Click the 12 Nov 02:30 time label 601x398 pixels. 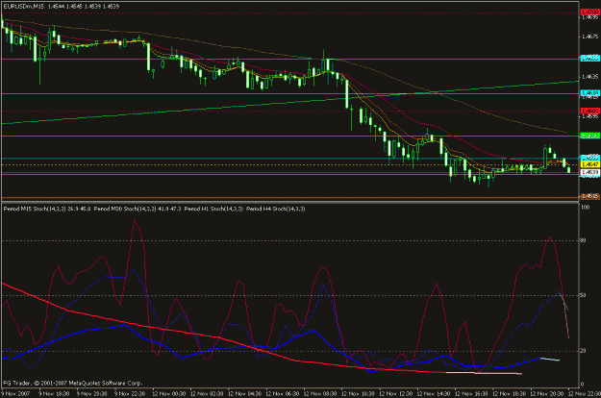click(x=207, y=394)
